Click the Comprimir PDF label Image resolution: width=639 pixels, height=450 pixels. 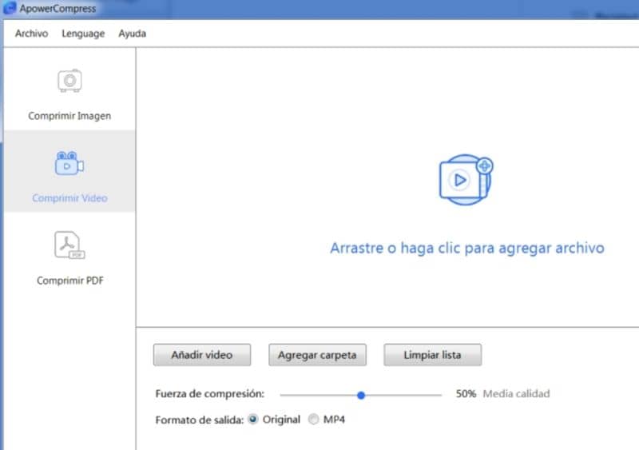[x=70, y=281]
